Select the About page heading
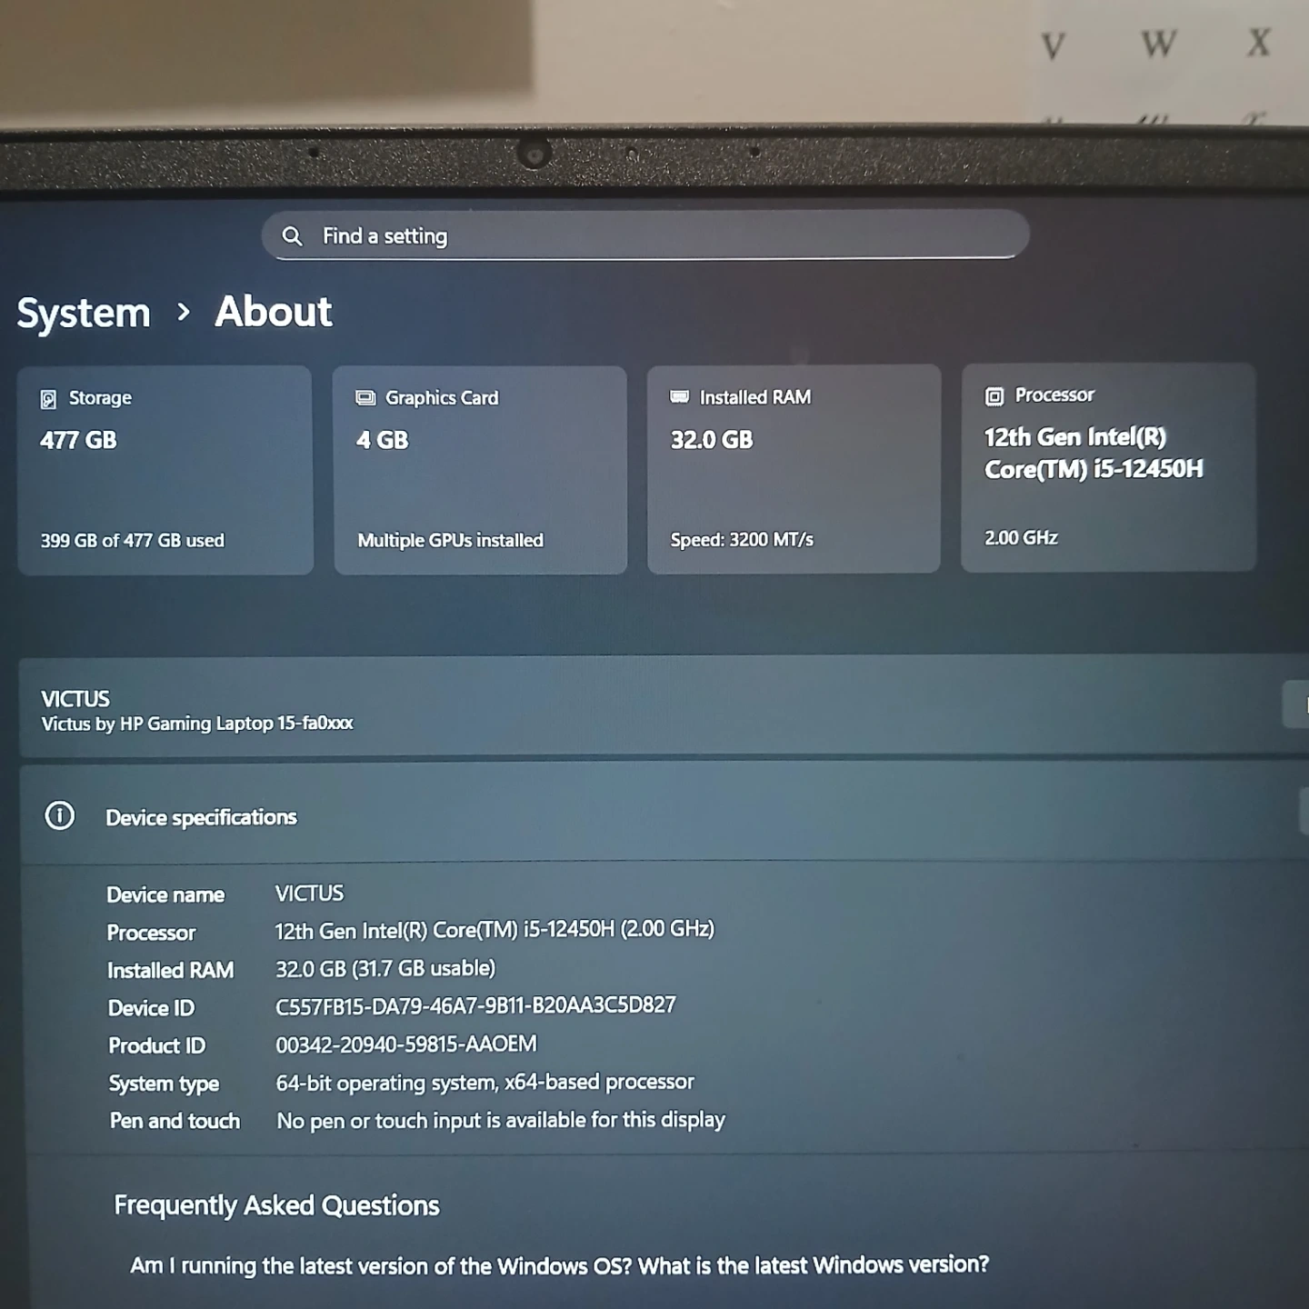 coord(274,312)
